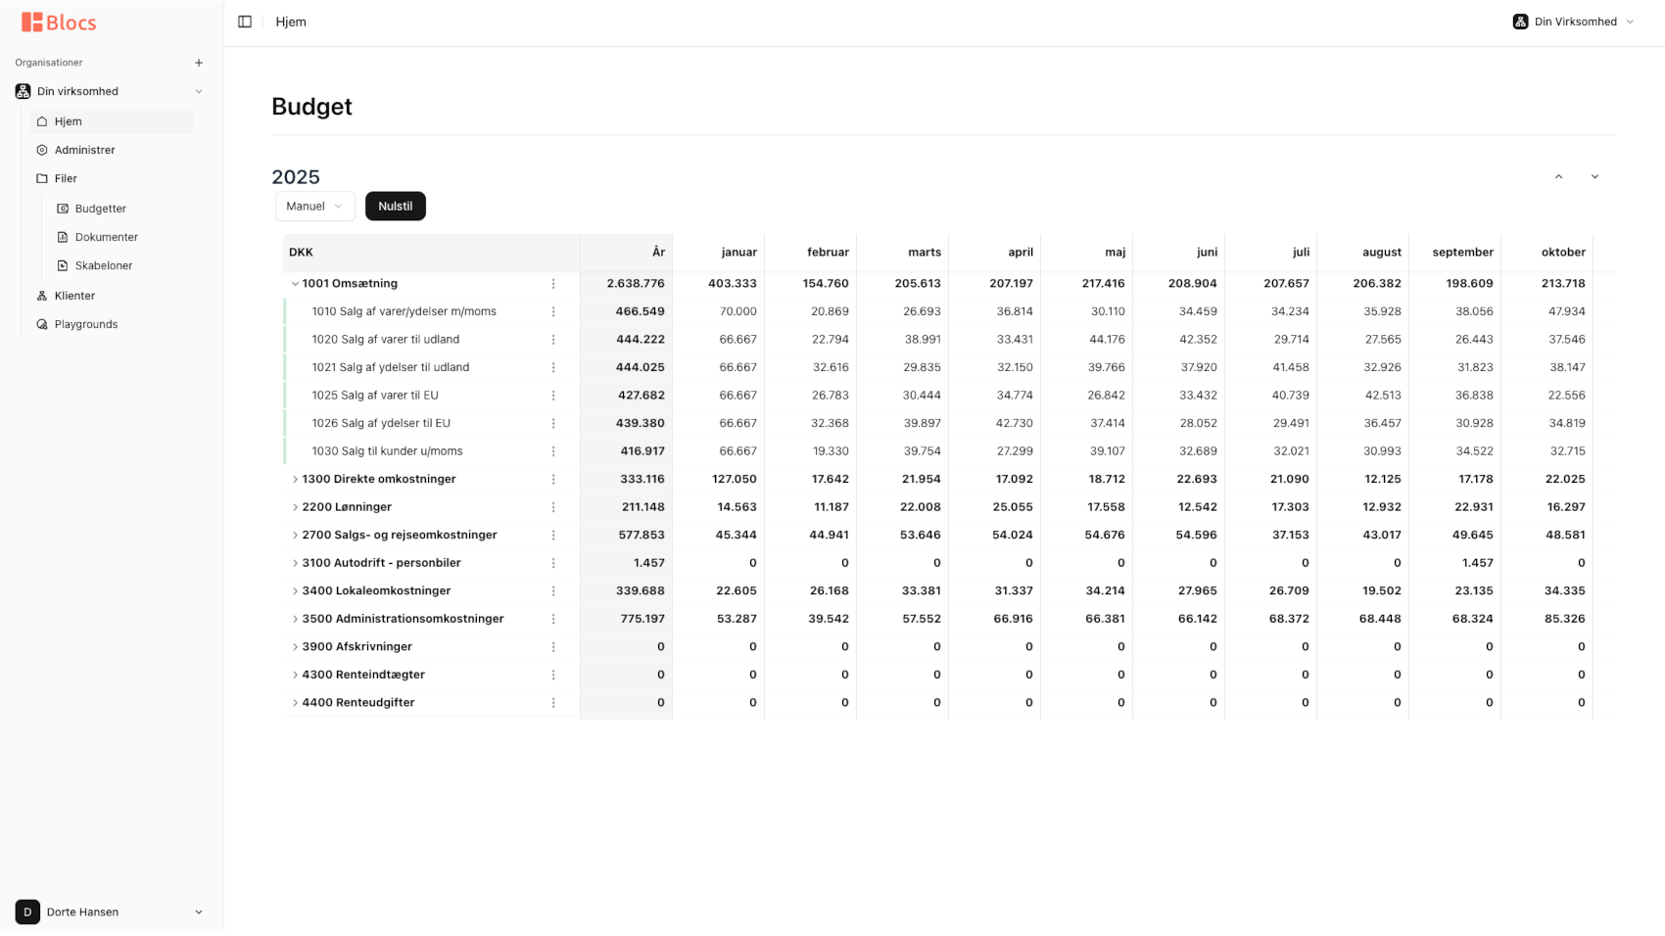
Task: Go to Budgetter in sidebar
Action: tap(100, 209)
